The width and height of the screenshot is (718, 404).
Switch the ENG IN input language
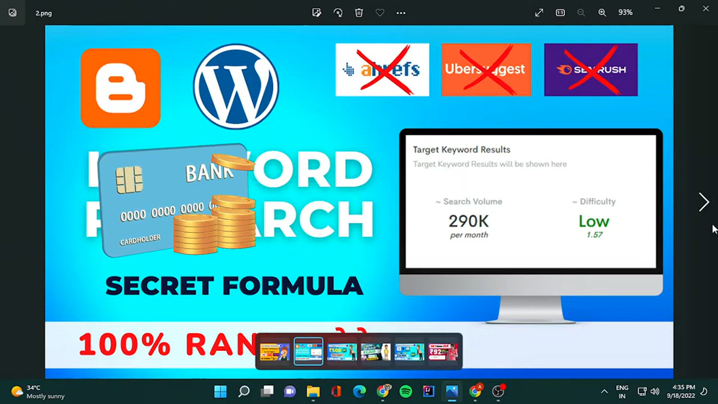pos(622,392)
